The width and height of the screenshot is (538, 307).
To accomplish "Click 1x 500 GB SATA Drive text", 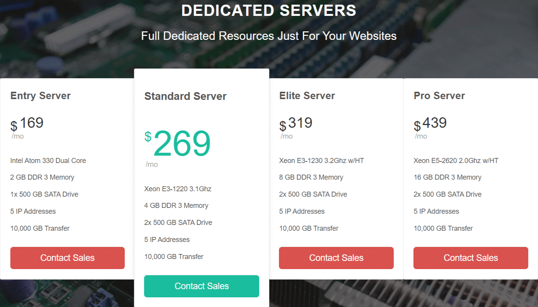I will (44, 194).
